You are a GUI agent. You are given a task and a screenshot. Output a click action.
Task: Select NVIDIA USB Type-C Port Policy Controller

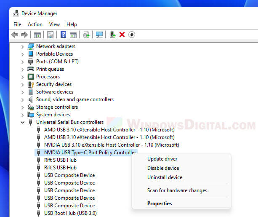90,153
